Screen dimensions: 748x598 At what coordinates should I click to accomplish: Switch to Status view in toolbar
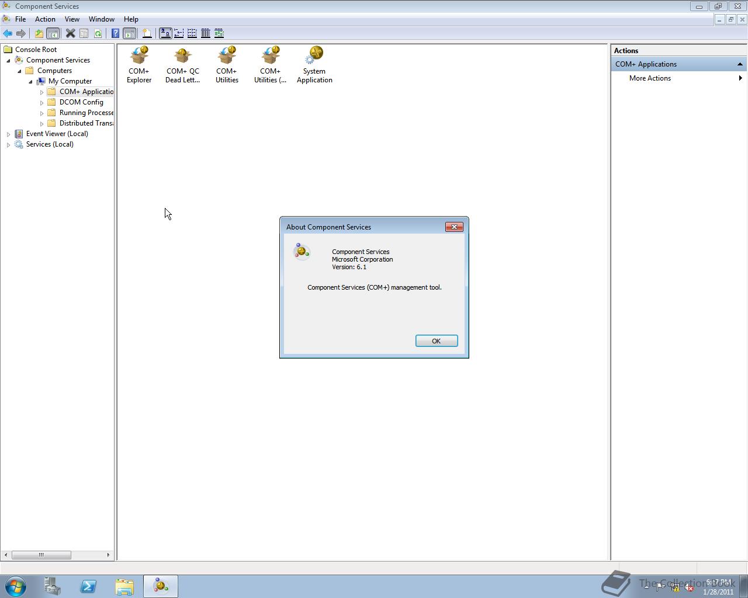[219, 33]
